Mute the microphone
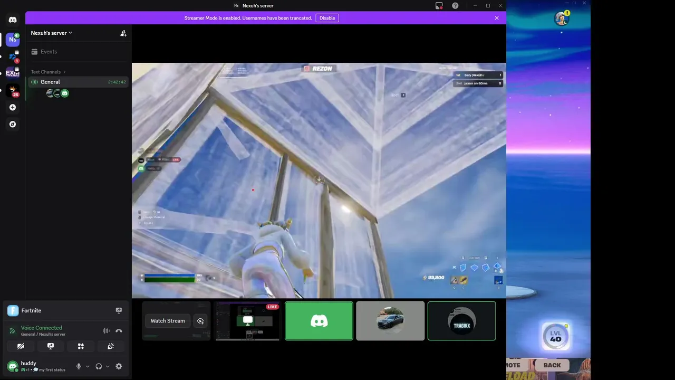 coord(79,366)
